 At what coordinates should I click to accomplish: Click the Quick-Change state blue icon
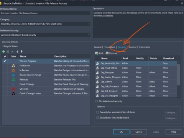click(x=13, y=84)
